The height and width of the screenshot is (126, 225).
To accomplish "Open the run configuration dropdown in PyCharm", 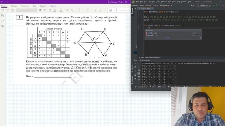I will coord(204,5).
